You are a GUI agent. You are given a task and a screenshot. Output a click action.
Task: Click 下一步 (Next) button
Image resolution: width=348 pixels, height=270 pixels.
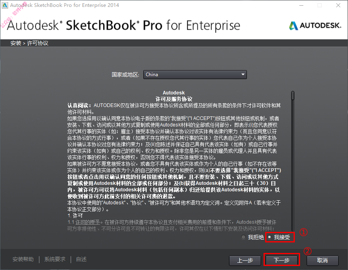pyautogui.click(x=282, y=260)
